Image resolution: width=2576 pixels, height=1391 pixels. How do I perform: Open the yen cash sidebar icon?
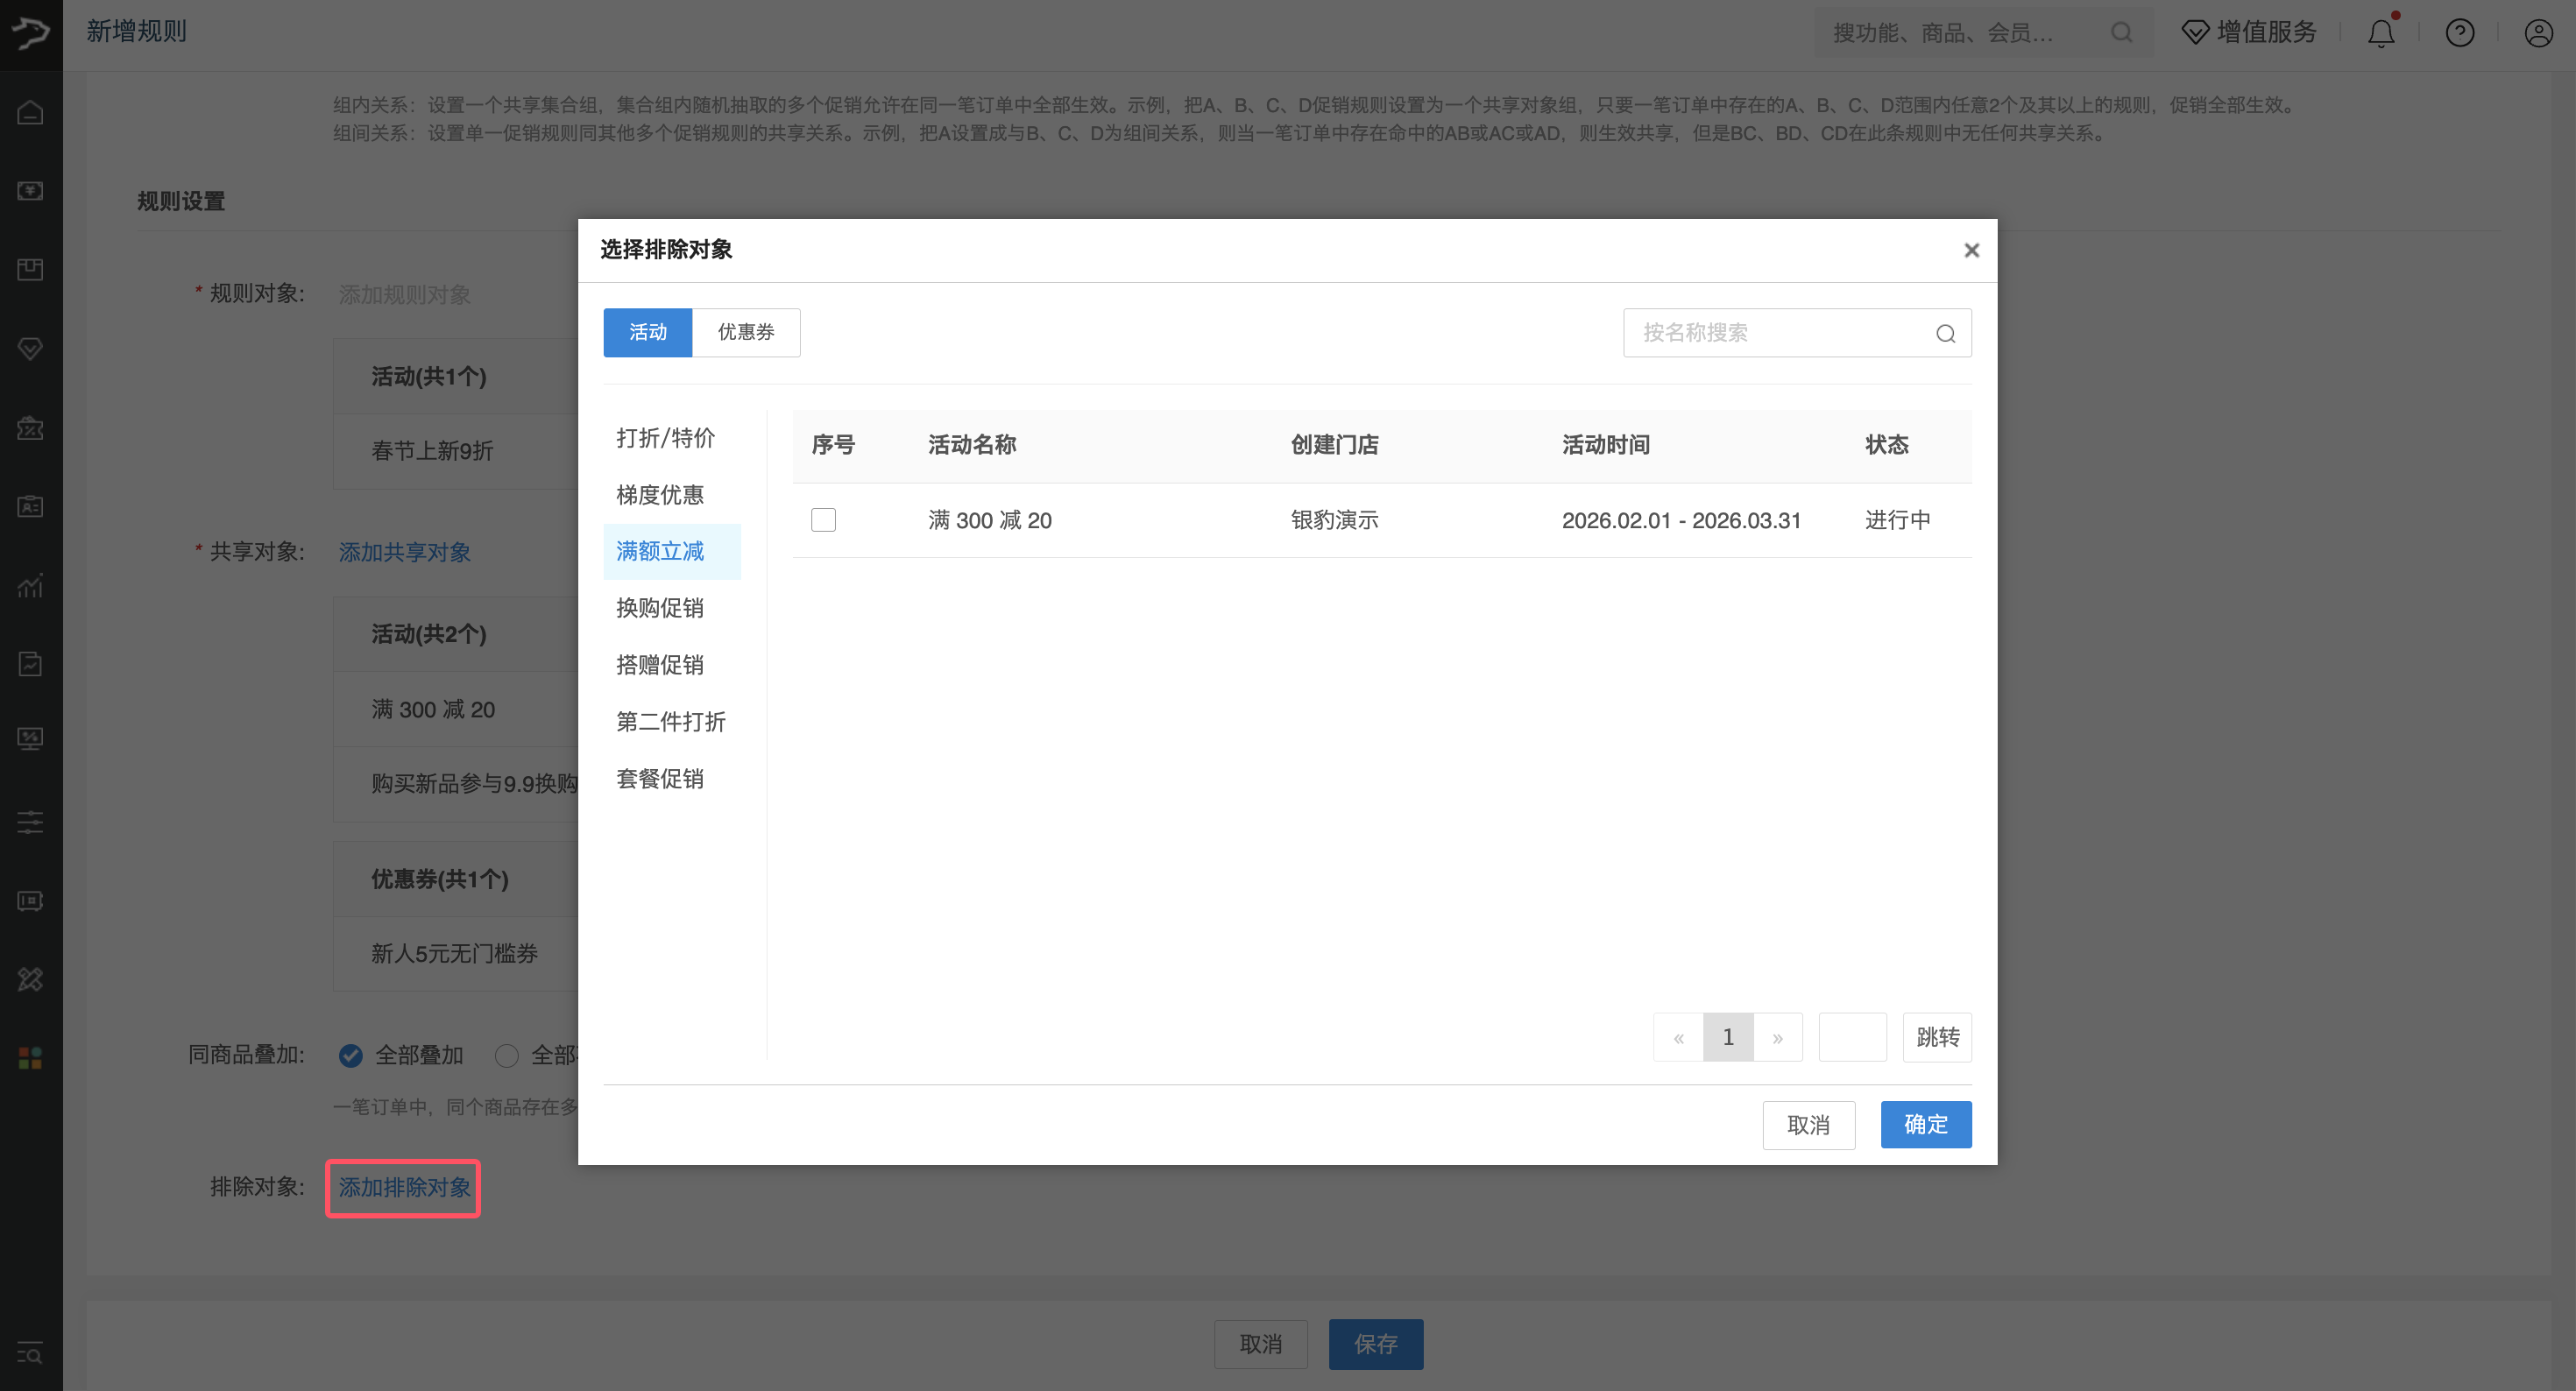pyautogui.click(x=31, y=190)
